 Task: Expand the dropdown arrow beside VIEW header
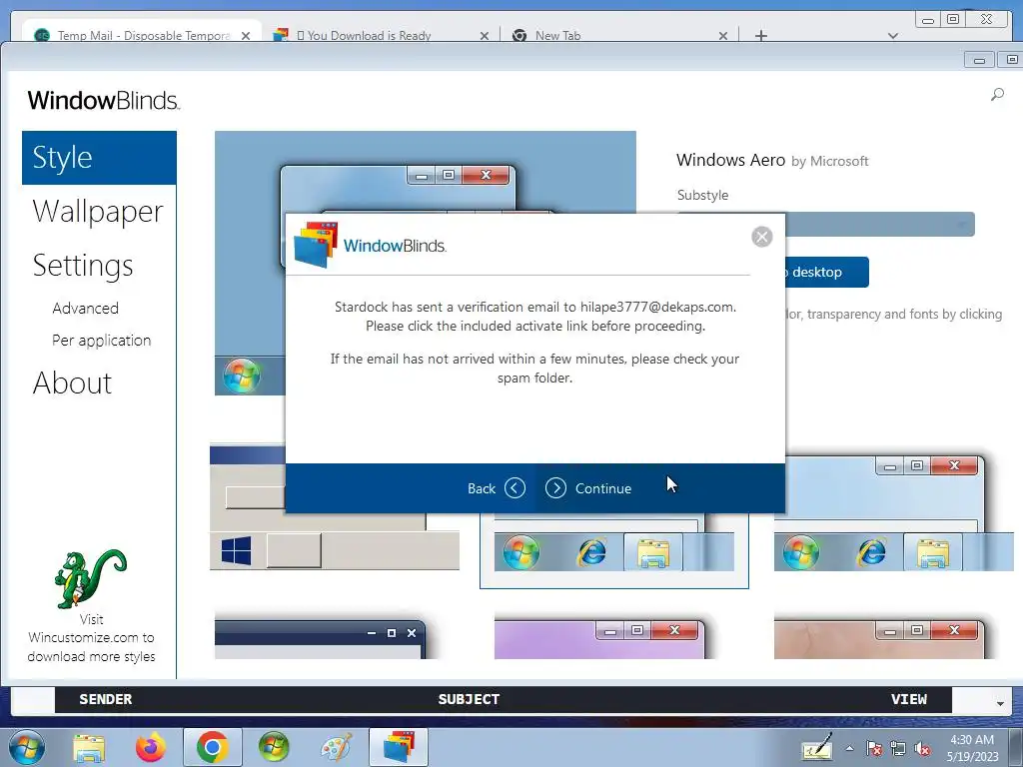[x=999, y=703]
